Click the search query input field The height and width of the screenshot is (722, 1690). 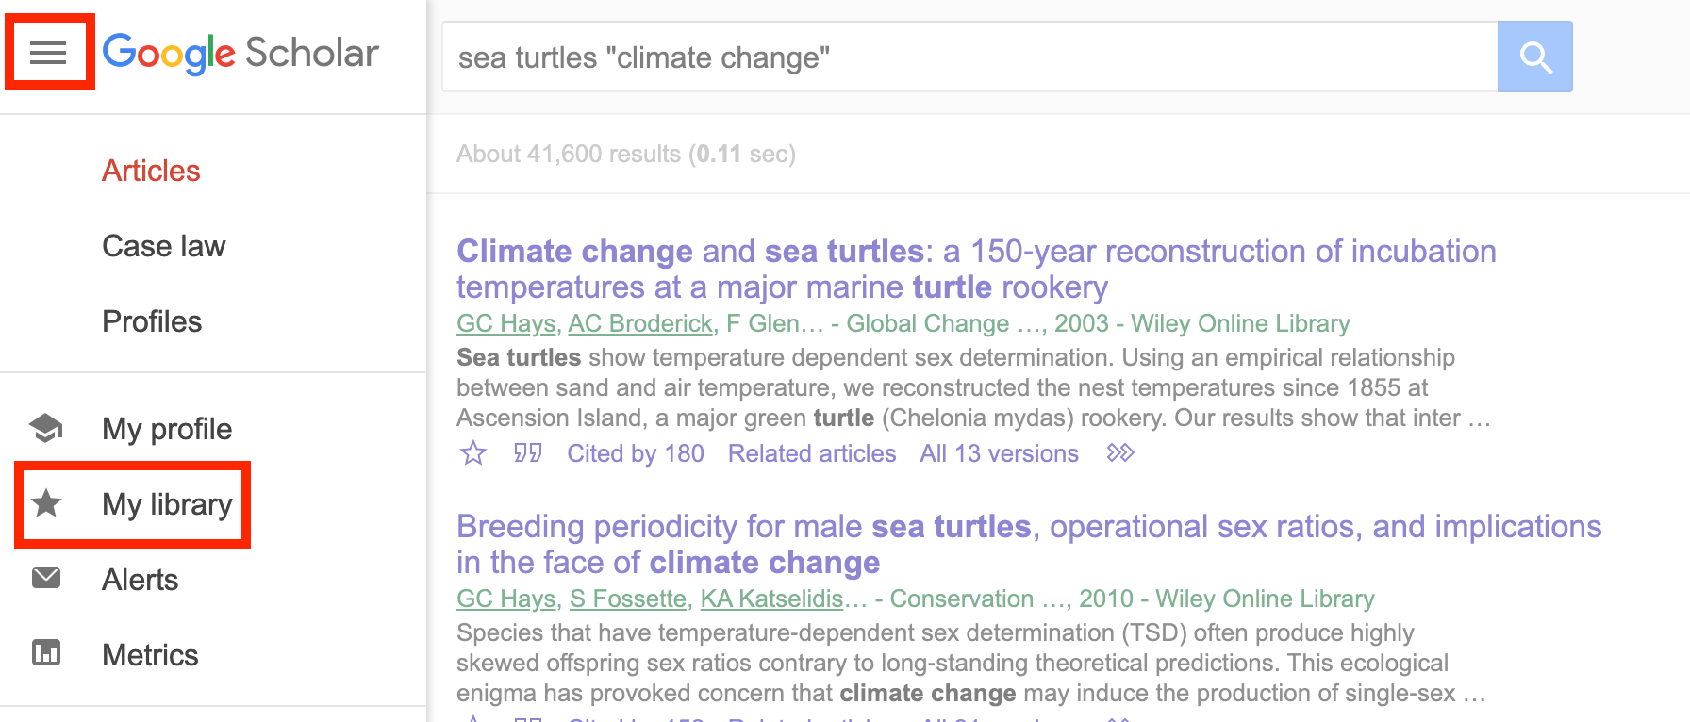tap(969, 57)
